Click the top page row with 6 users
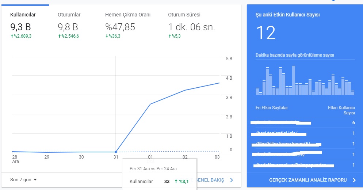This screenshot has height=190, width=363. (305, 122)
